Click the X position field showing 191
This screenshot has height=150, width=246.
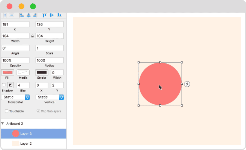[x=15, y=24]
